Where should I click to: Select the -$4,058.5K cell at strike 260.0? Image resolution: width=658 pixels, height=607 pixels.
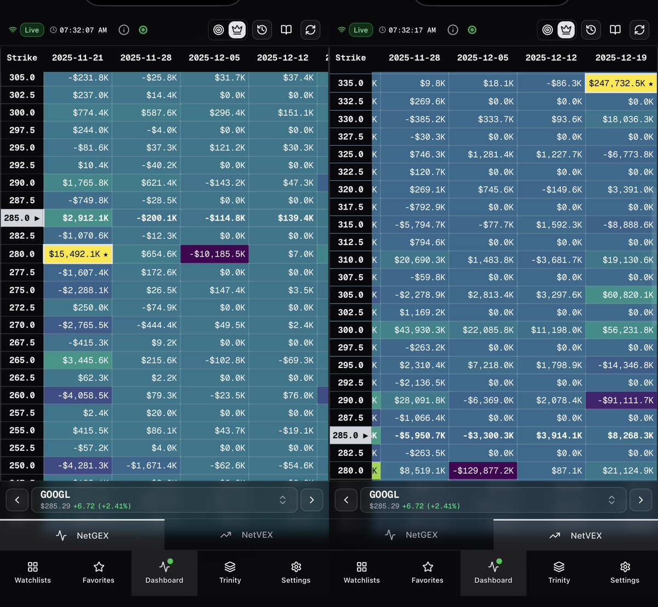[78, 395]
